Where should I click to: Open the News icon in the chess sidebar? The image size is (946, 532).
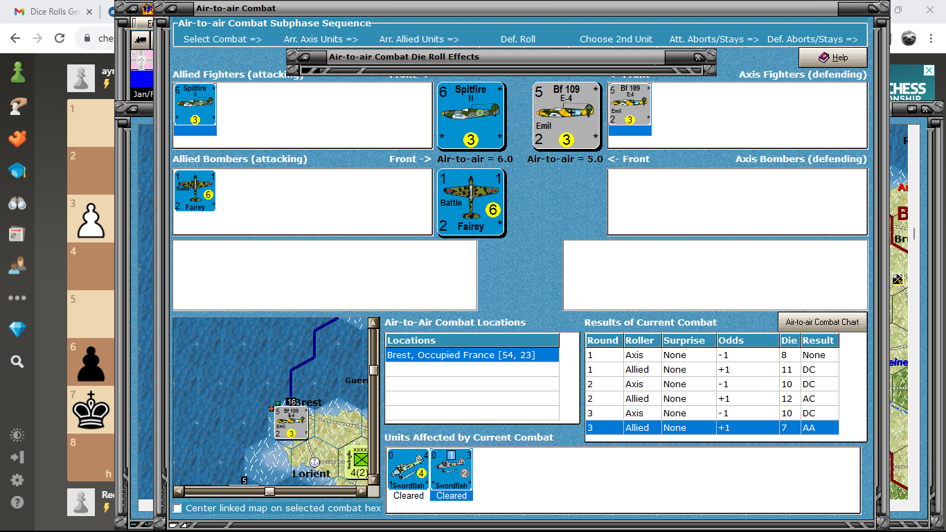coord(17,234)
